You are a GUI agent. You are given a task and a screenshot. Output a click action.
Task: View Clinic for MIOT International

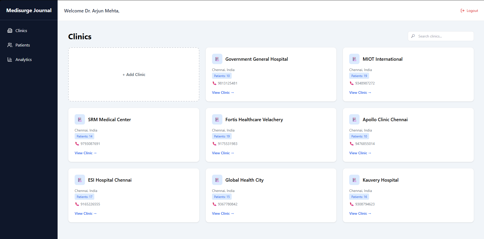tap(360, 92)
